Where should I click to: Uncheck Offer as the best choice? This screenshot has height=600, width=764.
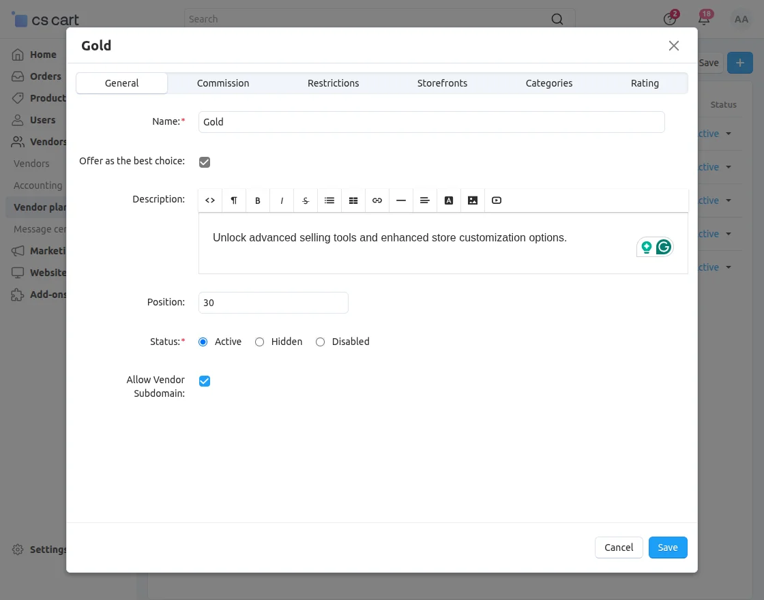point(205,162)
